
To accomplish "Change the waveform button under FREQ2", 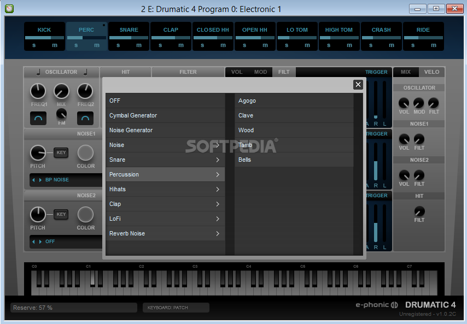I will pyautogui.click(x=85, y=118).
